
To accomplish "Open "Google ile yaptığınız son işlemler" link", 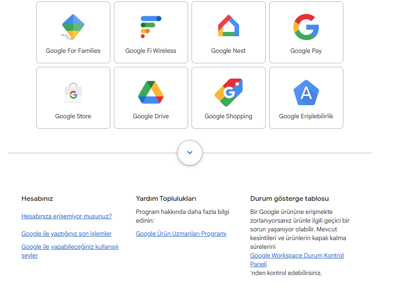I will pyautogui.click(x=66, y=234).
